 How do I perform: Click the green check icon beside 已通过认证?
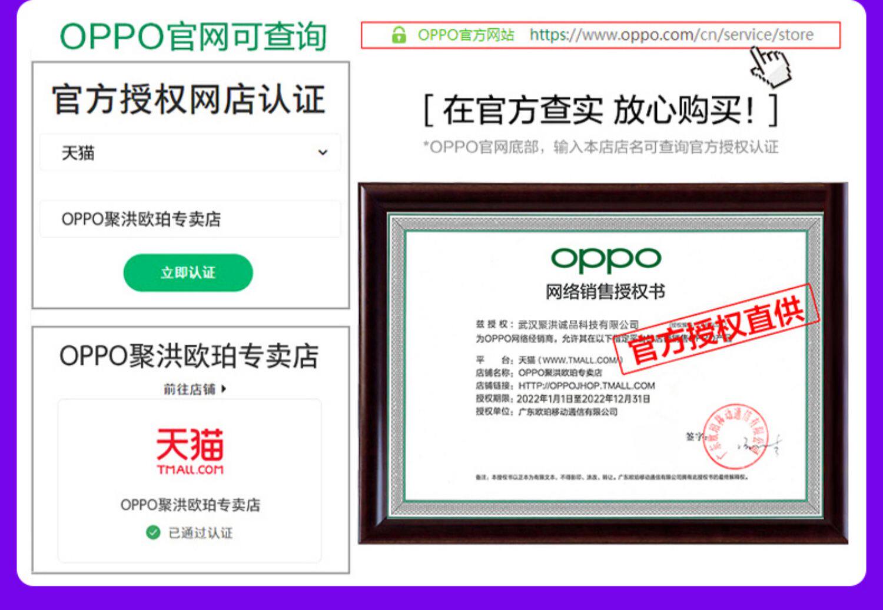[153, 533]
